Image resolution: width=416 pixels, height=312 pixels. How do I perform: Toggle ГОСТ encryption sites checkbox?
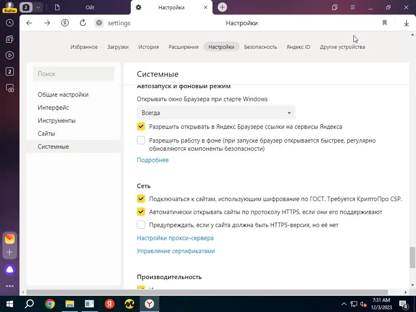pyautogui.click(x=141, y=199)
